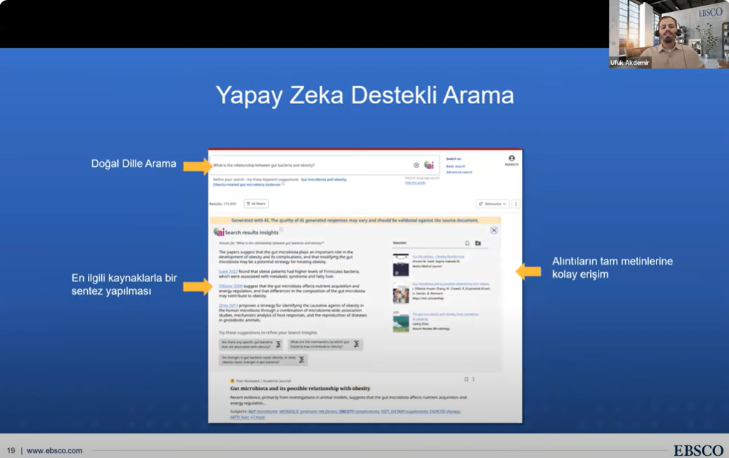Screen dimensions: 729x458
Task: Open the MyEBSCO account icon
Action: 511,159
